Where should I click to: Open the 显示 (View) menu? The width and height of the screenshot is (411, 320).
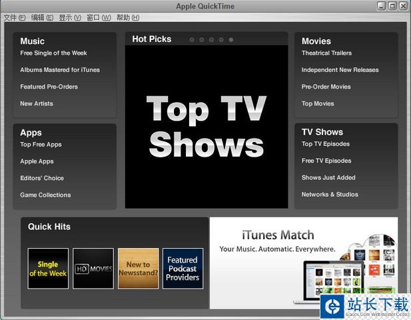pyautogui.click(x=70, y=17)
